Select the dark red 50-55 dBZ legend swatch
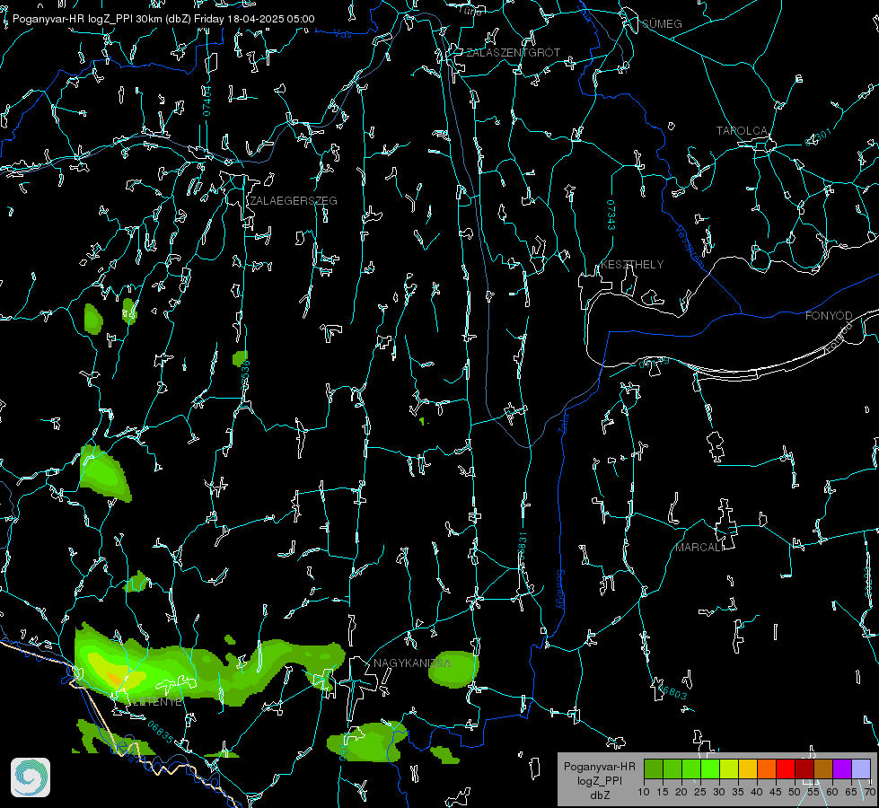The image size is (879, 808). [x=804, y=769]
